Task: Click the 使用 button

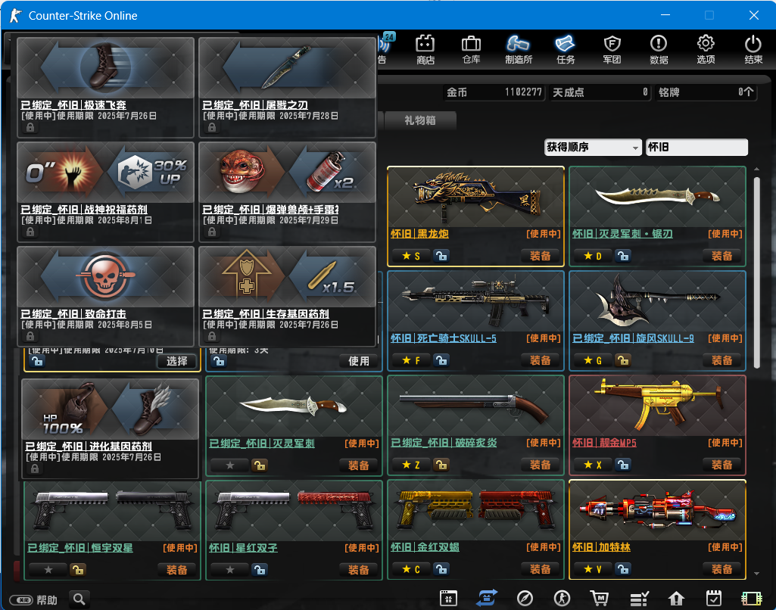Action: 358,361
